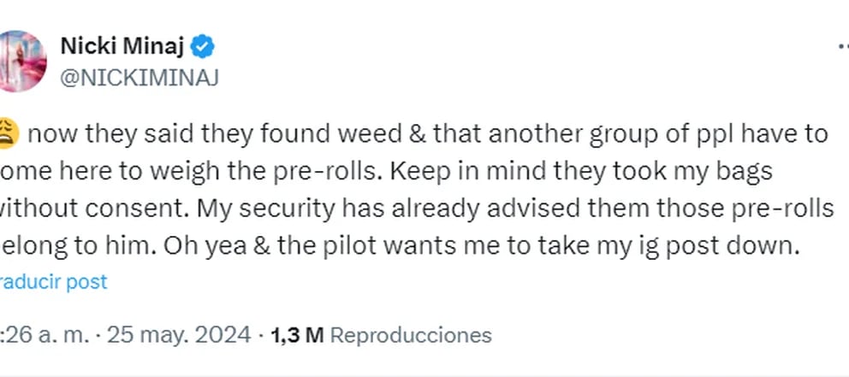This screenshot has height=377, width=849.
Task: Select the 25 may. 2024 date
Action: click(x=179, y=335)
